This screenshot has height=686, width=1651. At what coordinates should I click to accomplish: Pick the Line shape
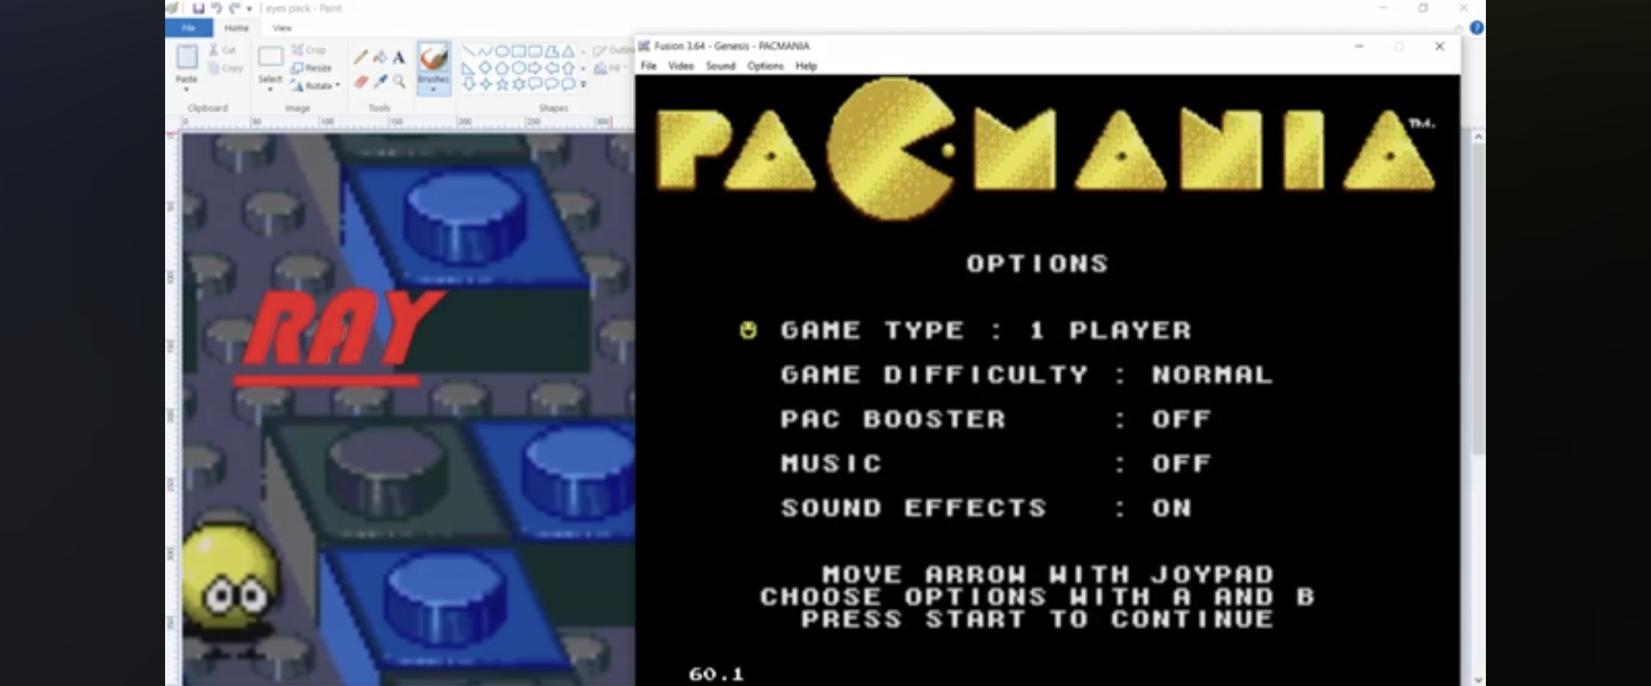[x=470, y=51]
